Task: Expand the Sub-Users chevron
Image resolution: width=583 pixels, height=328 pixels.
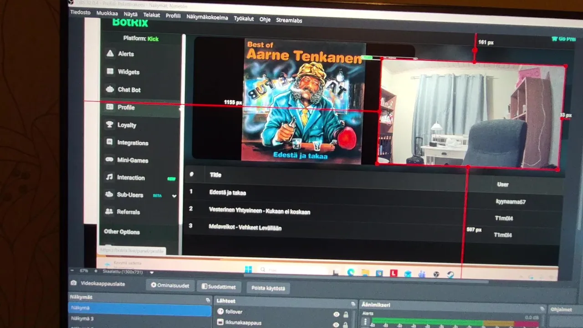Action: tap(174, 196)
